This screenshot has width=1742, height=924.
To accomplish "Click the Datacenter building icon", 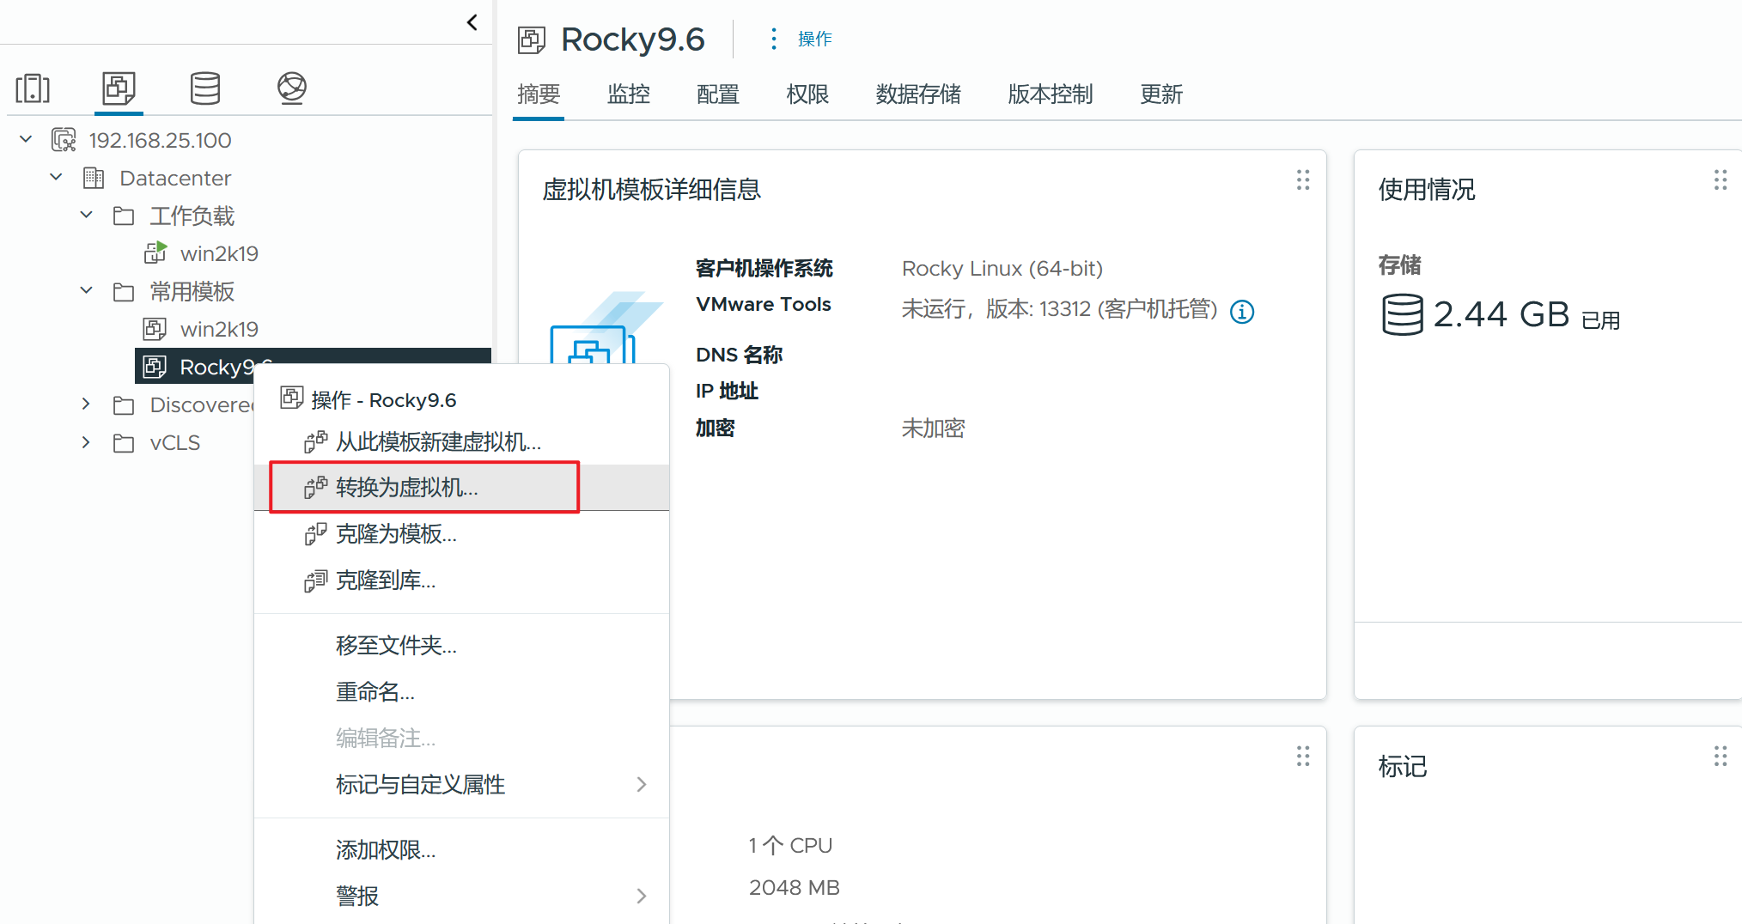I will pyautogui.click(x=94, y=178).
